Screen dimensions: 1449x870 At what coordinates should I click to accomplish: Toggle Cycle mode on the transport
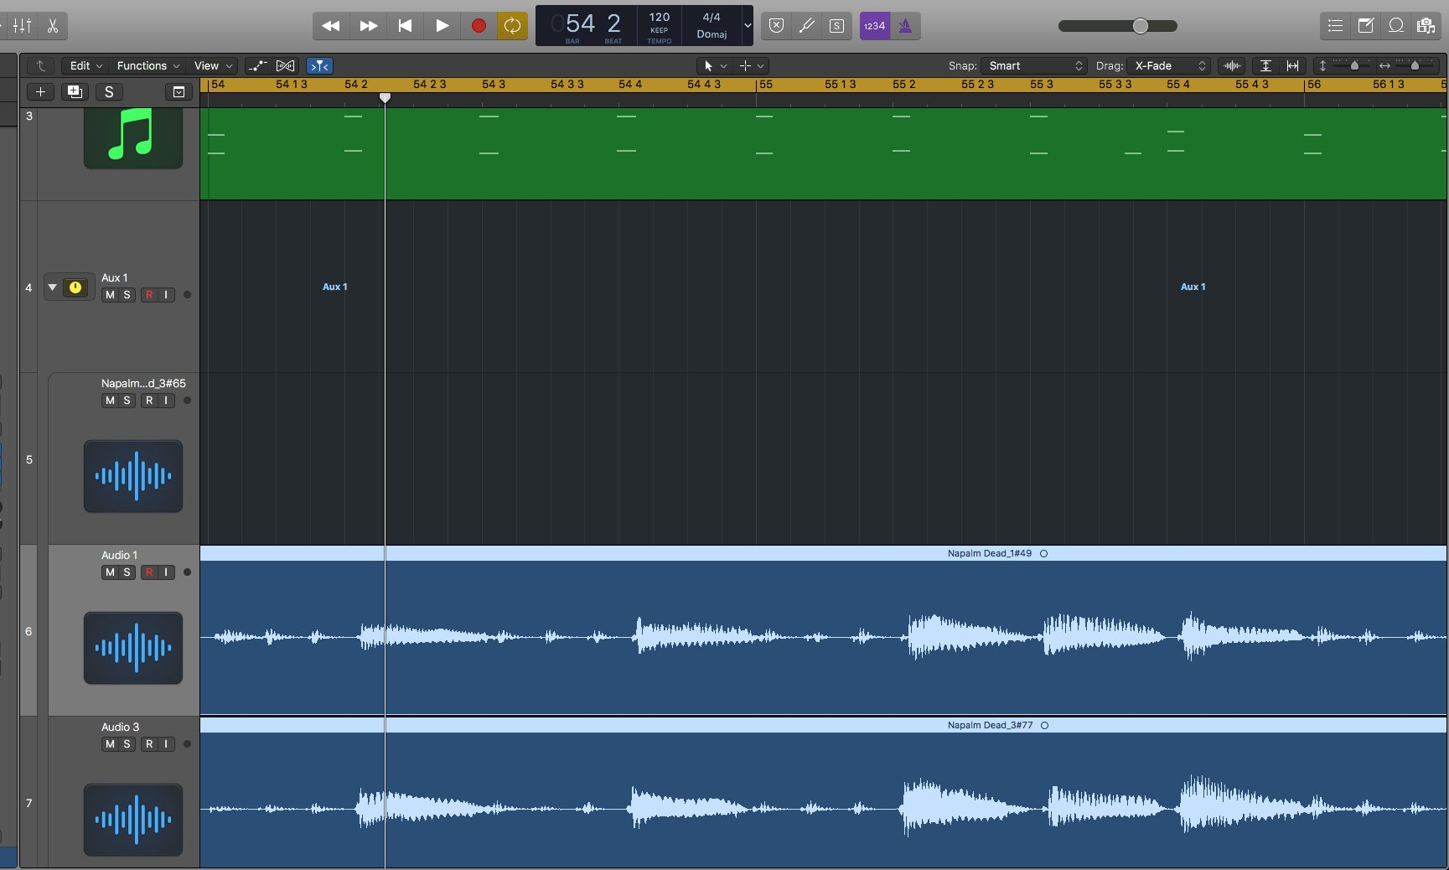tap(512, 26)
